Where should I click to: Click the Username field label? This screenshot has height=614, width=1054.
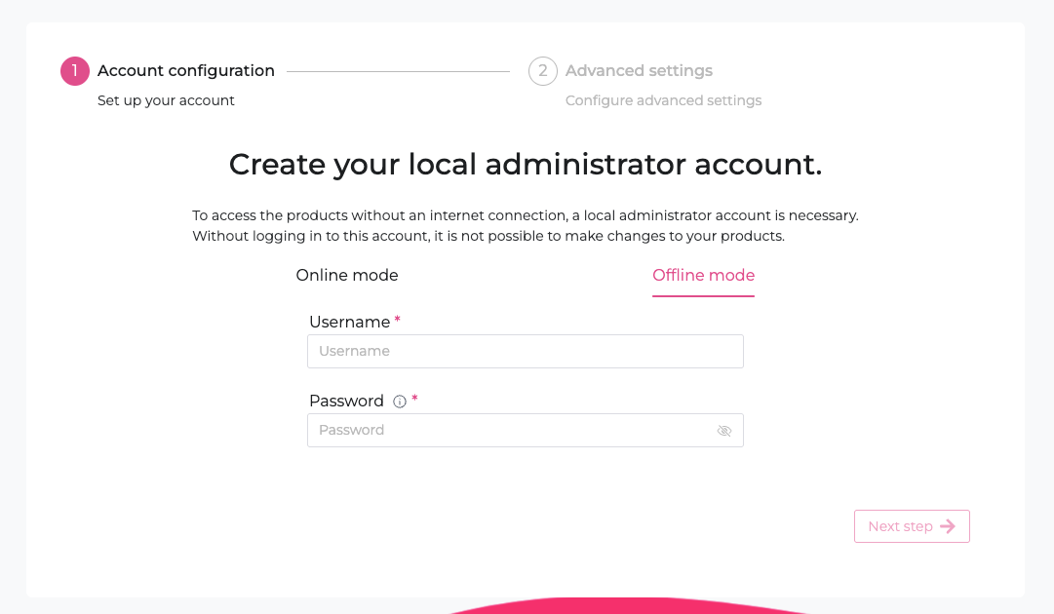point(349,323)
